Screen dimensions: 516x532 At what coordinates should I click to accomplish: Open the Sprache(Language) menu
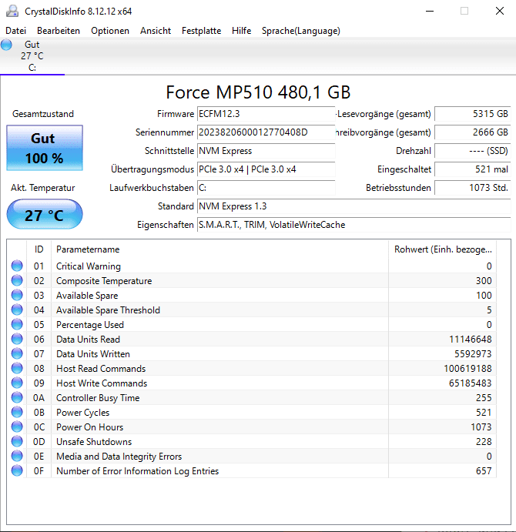coord(301,31)
